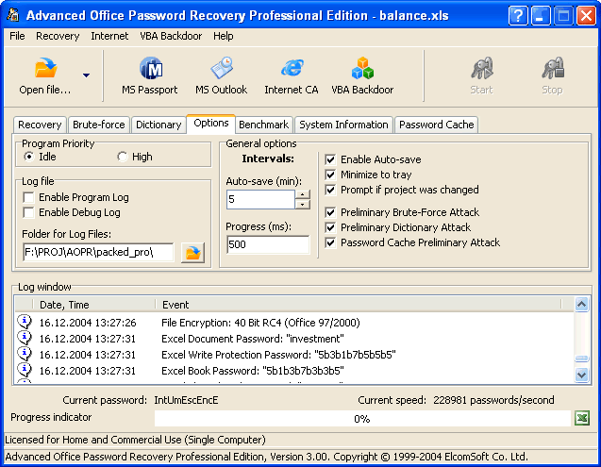This screenshot has height=467, width=601.
Task: Click the Auto-save minutes input field
Action: tap(260, 199)
